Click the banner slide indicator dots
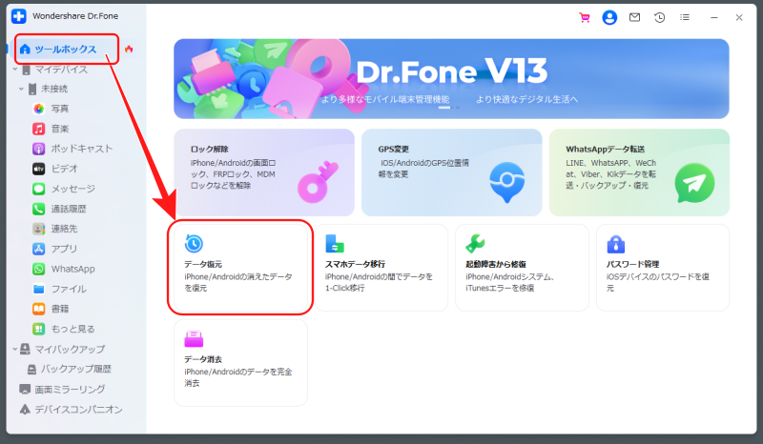Screen dimensions: 763x444 [449, 108]
